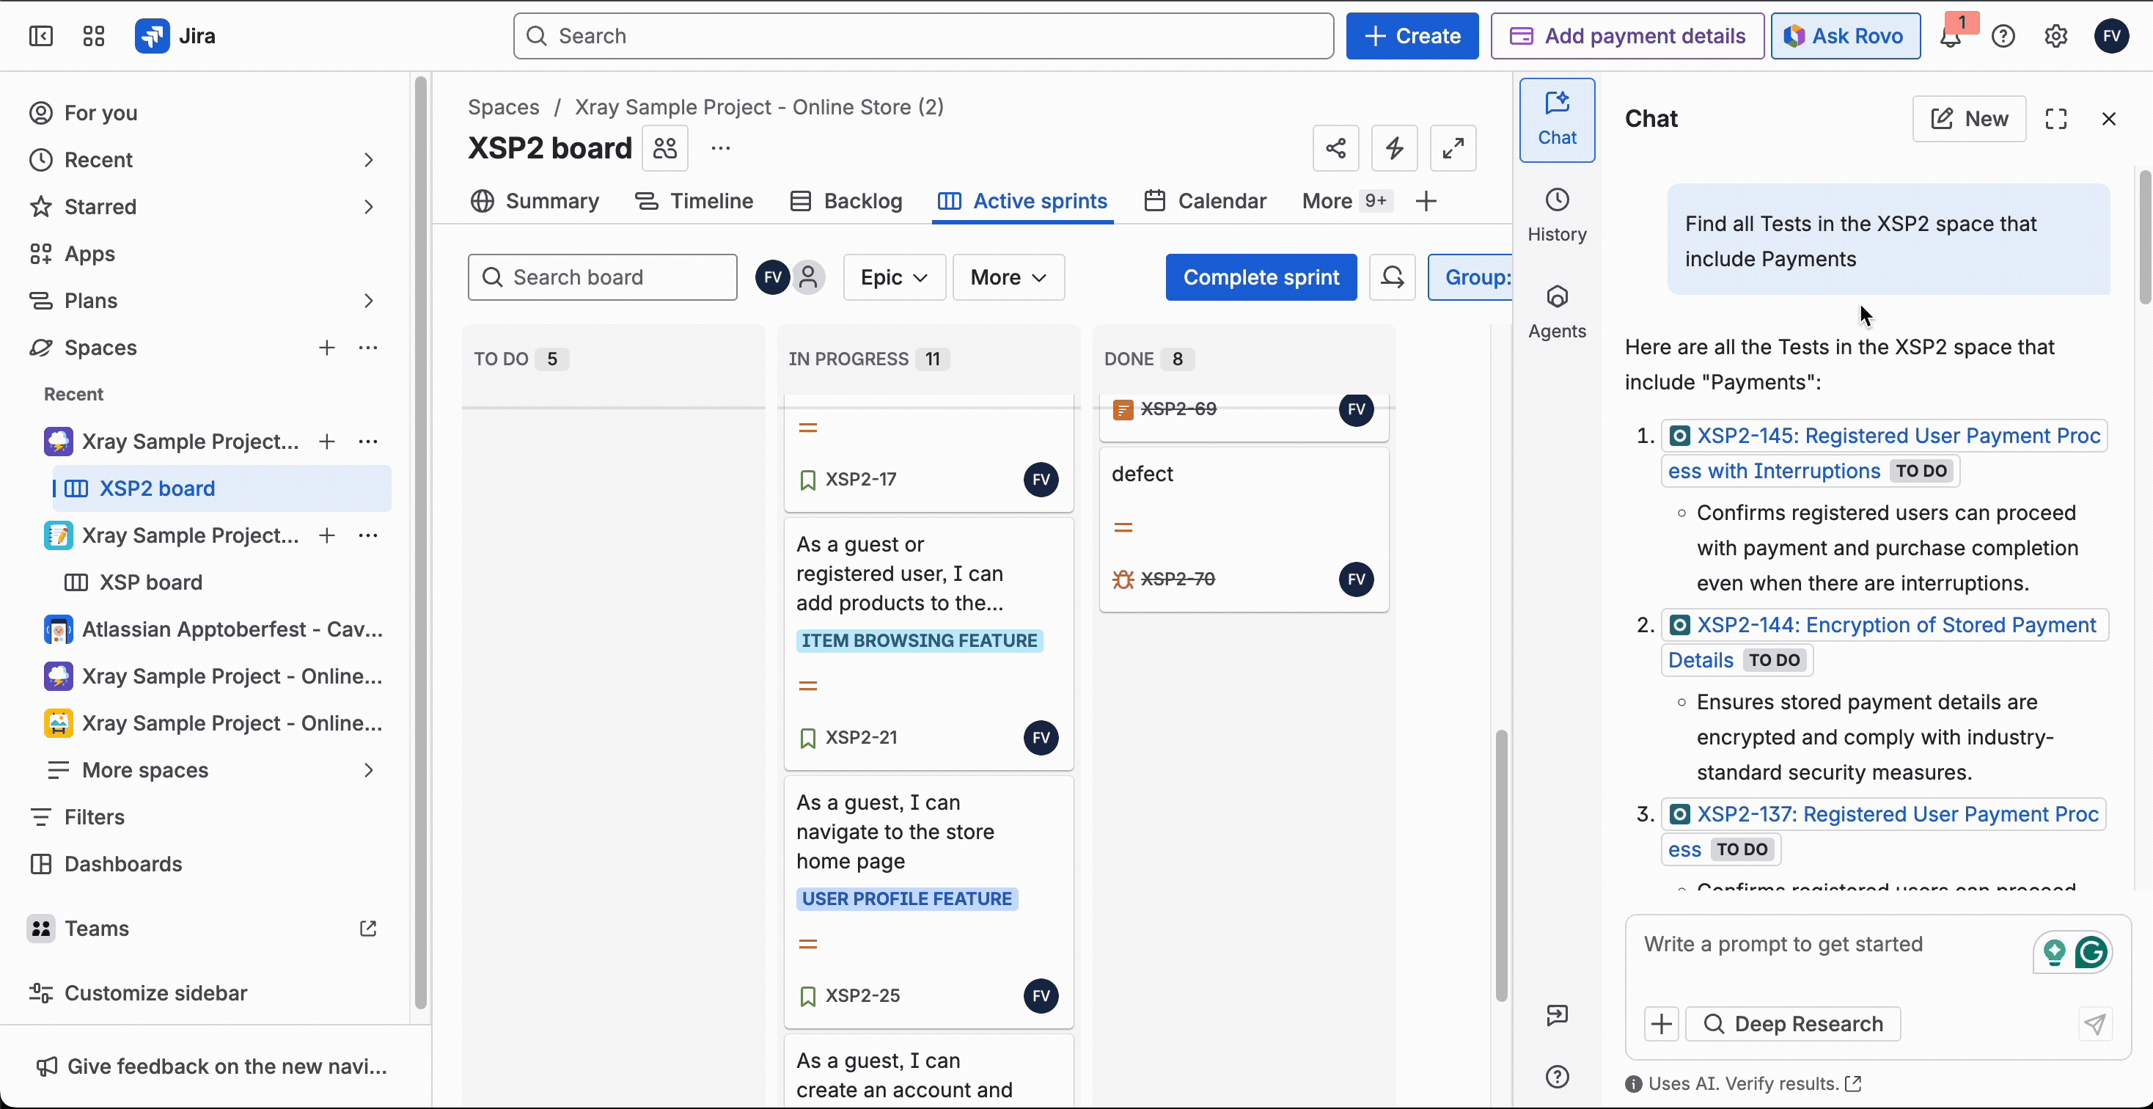Click the Complete sprint button
Screen dimensions: 2153x1109
tap(1261, 277)
